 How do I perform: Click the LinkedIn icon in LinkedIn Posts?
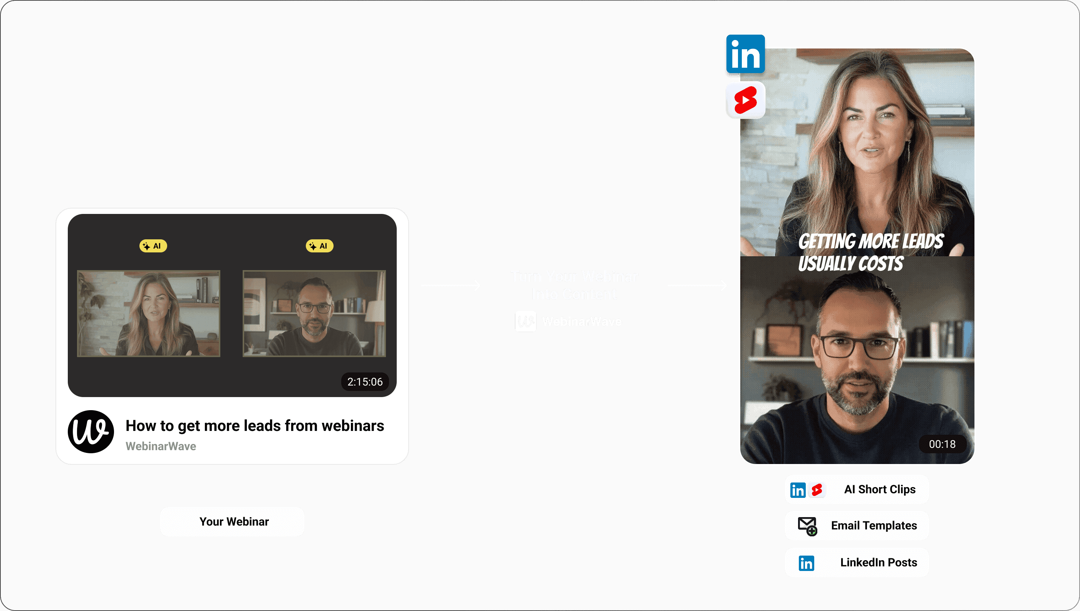[x=806, y=563]
